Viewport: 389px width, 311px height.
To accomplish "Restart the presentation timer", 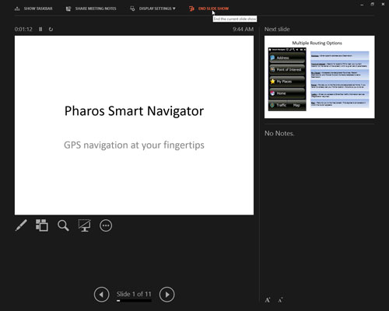I will tap(51, 30).
